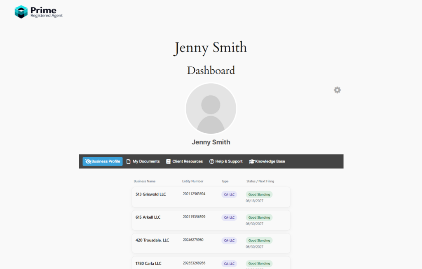Switch to the Client Resources tab
The width and height of the screenshot is (422, 269).
point(184,161)
